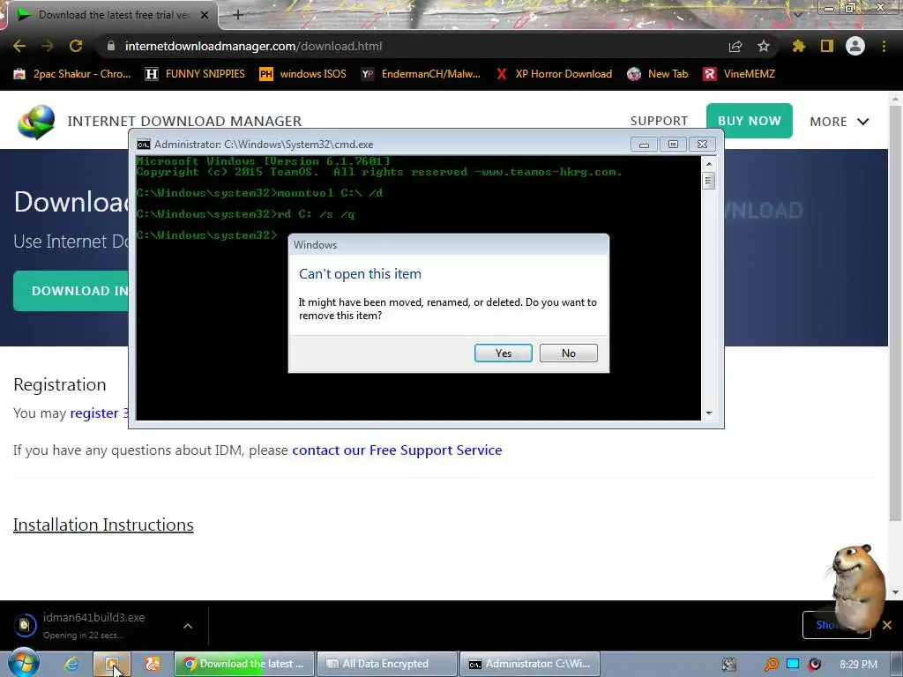This screenshot has width=903, height=677.
Task: Click the hamster mascot on the page
Action: 857,587
